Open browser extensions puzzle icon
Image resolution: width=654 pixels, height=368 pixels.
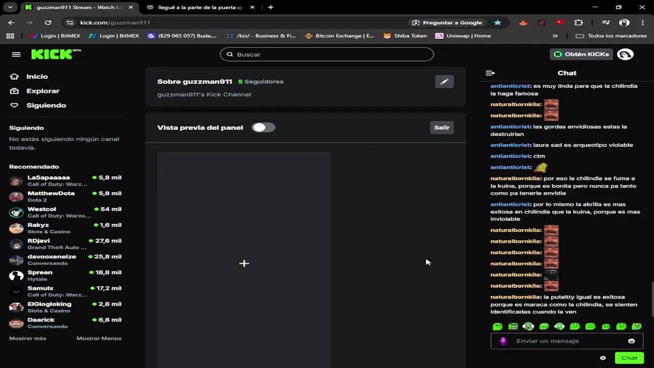click(x=578, y=22)
